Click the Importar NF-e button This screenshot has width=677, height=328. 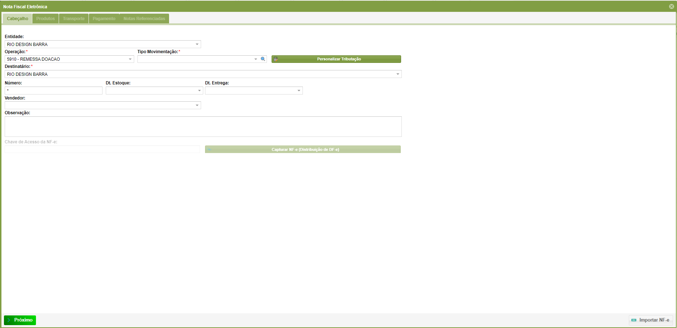coord(650,320)
